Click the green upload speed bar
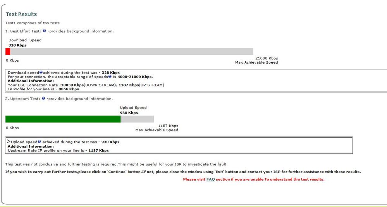 click(x=63, y=119)
